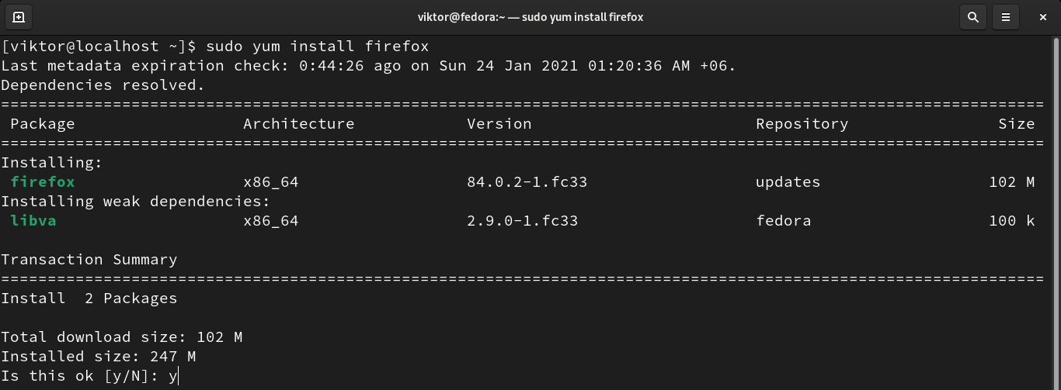The height and width of the screenshot is (390, 1061).
Task: Click the green libva package name
Action: (33, 221)
